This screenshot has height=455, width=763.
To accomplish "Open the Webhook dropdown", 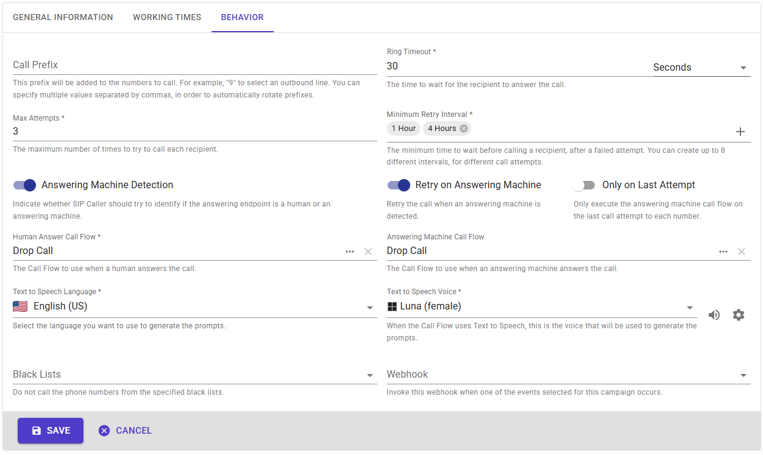I will [743, 375].
